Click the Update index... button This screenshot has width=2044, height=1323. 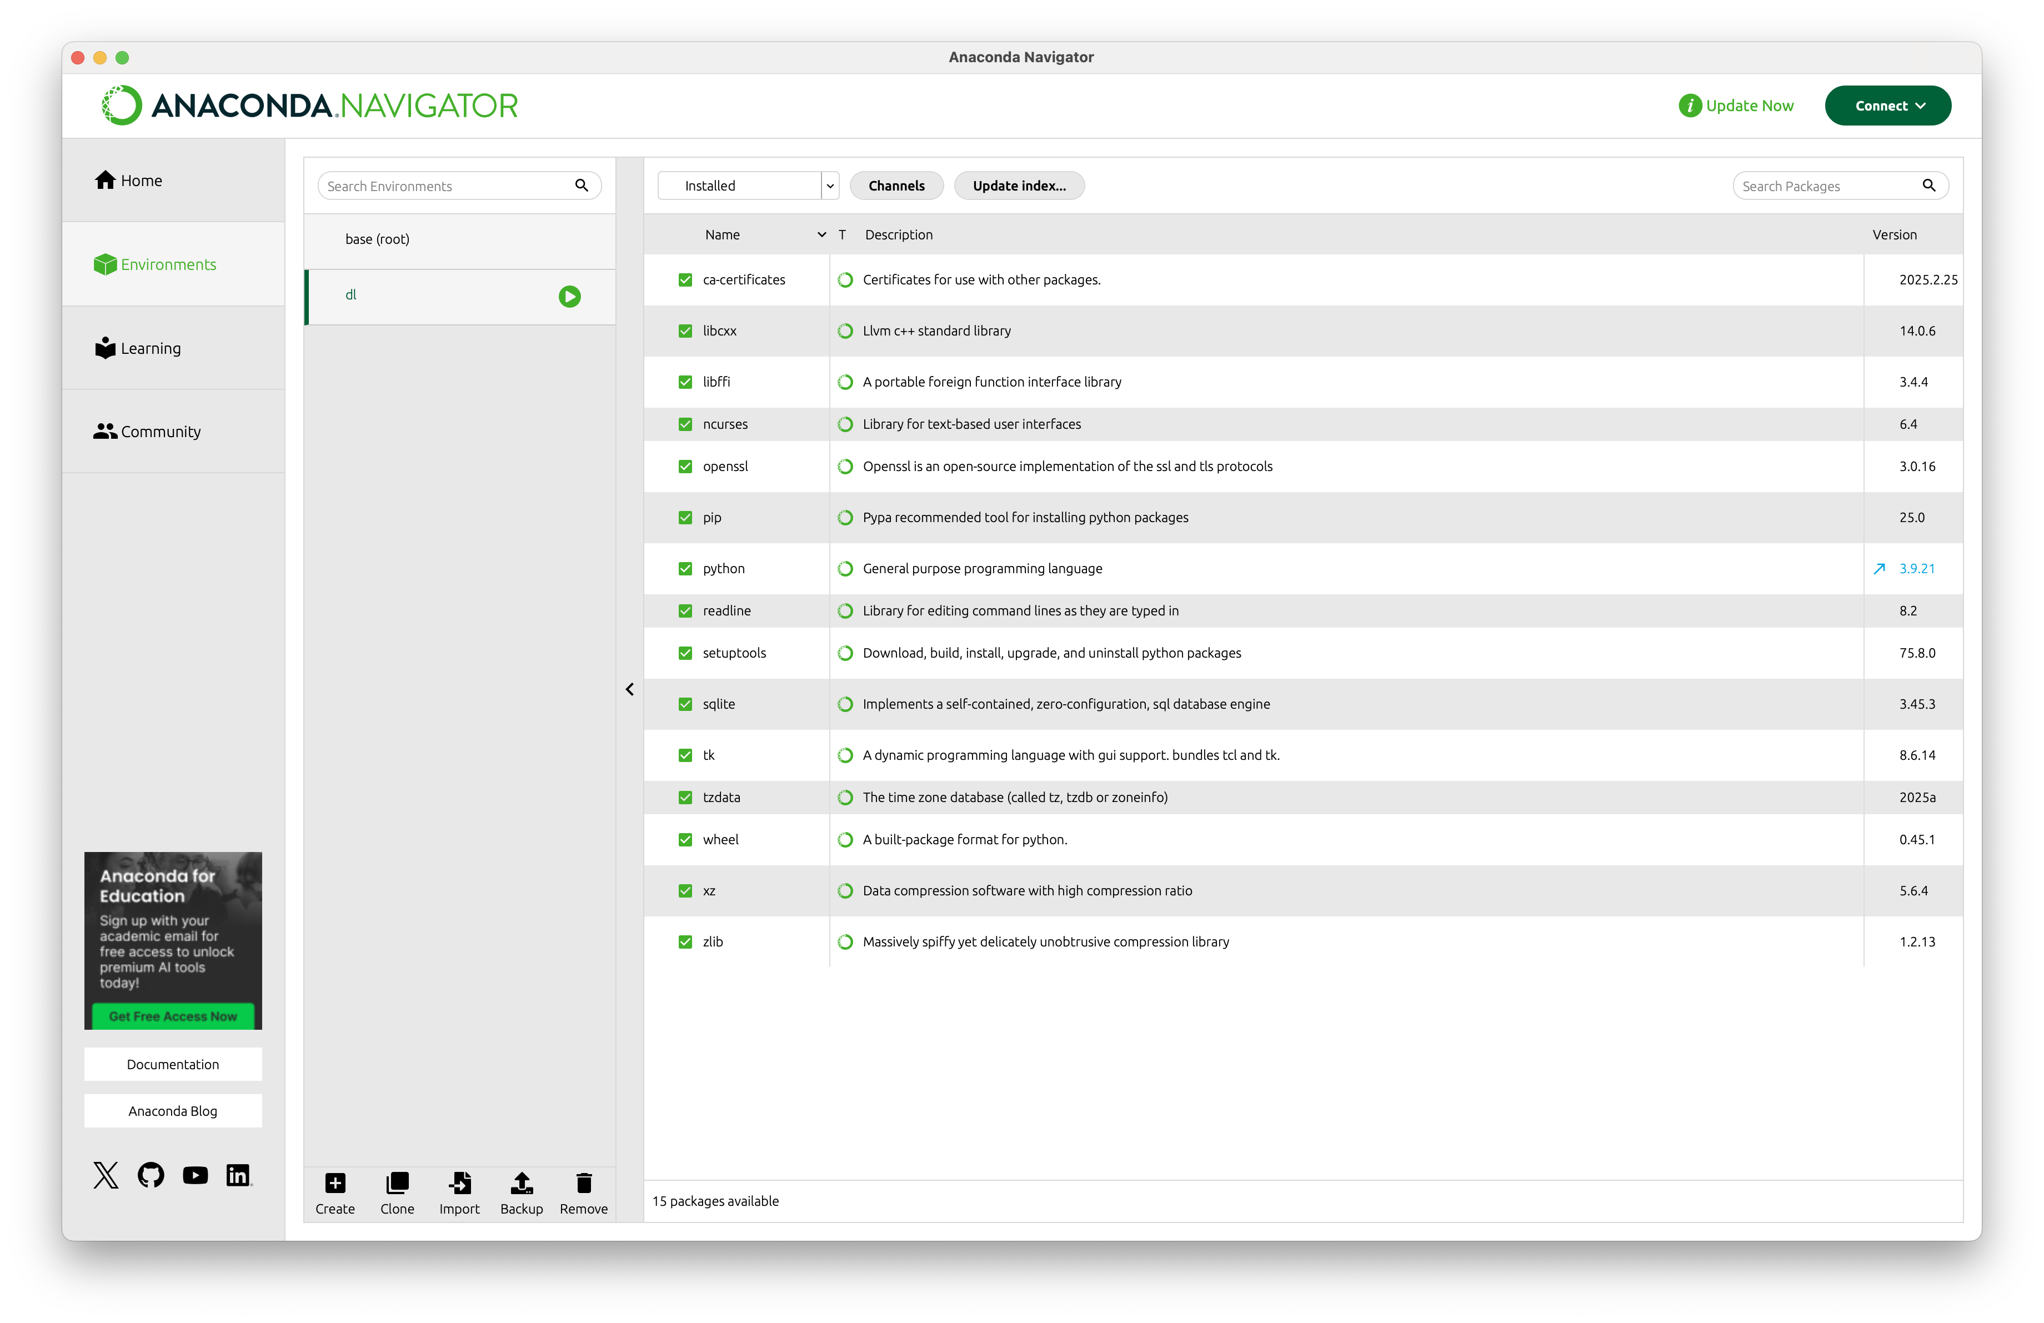point(1019,186)
